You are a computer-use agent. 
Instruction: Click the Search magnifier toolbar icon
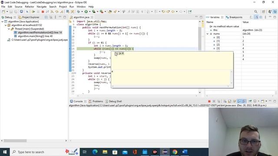click(x=256, y=12)
